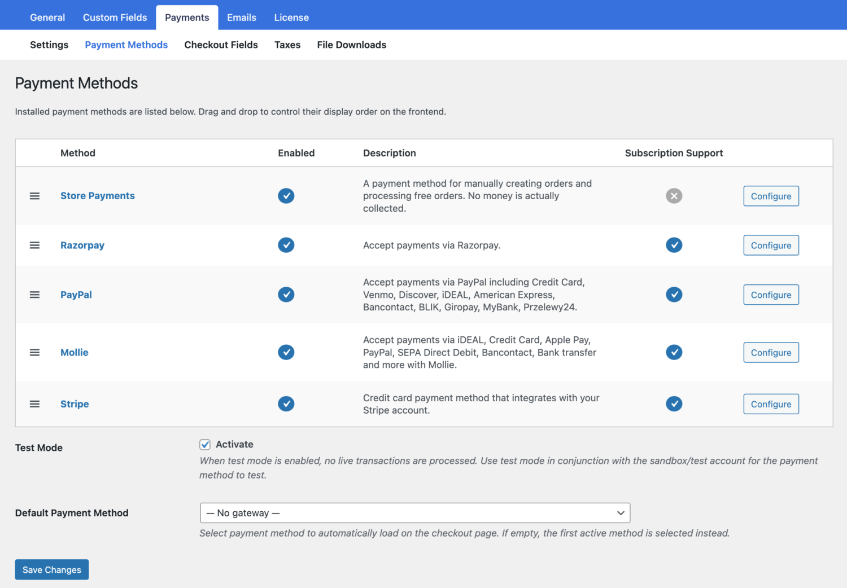Click Mollie subscription support checkmark
This screenshot has height=588, width=847.
[x=674, y=352]
